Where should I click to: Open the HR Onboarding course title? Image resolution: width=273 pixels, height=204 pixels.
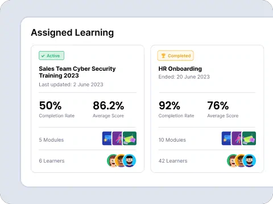click(180, 69)
